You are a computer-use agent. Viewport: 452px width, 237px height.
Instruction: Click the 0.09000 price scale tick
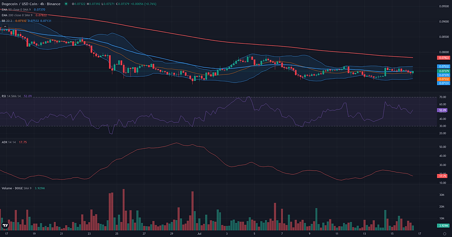coord(444,22)
